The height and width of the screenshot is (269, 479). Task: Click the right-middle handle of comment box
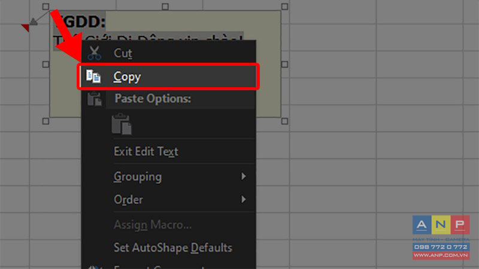tap(284, 65)
